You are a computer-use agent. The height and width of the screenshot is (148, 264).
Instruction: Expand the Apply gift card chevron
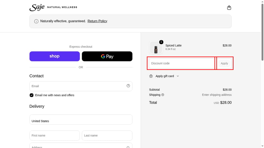point(178,76)
